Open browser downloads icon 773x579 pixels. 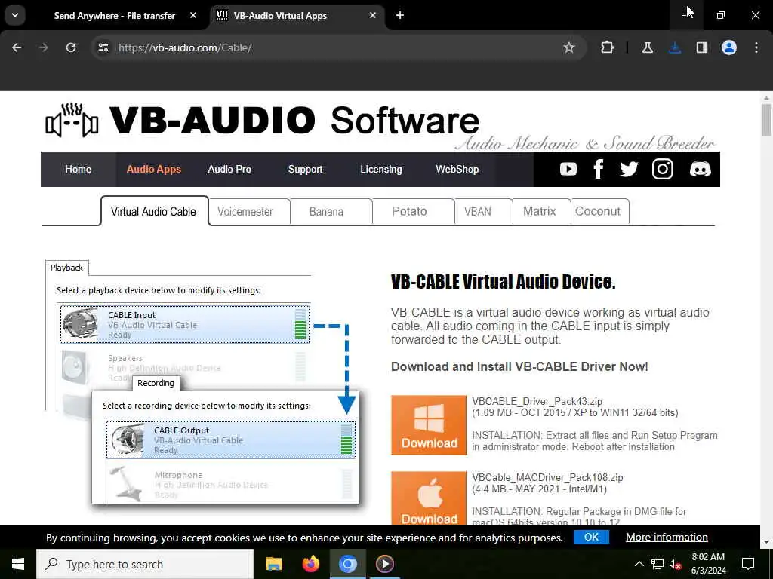675,47
